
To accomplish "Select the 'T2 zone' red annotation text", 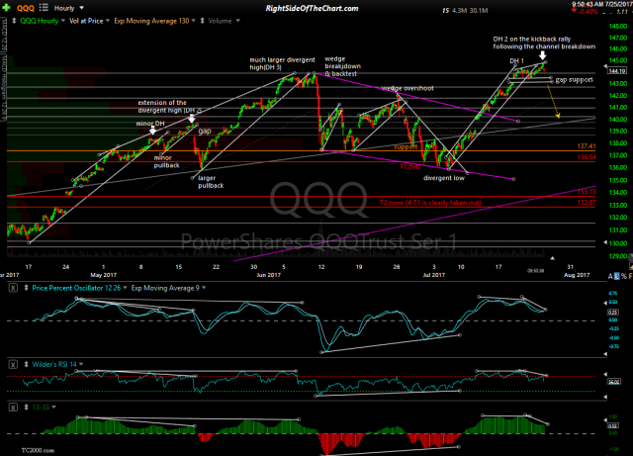I will [x=430, y=203].
